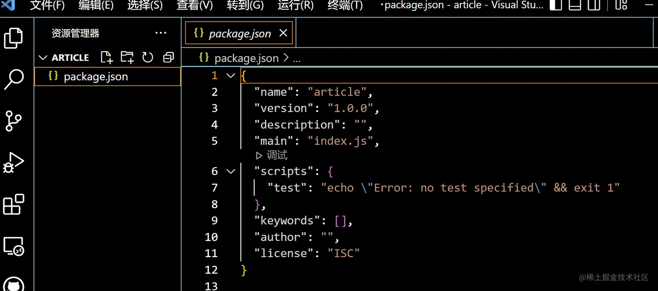Click the "description" key on line 4
The height and width of the screenshot is (291, 658).
(297, 125)
